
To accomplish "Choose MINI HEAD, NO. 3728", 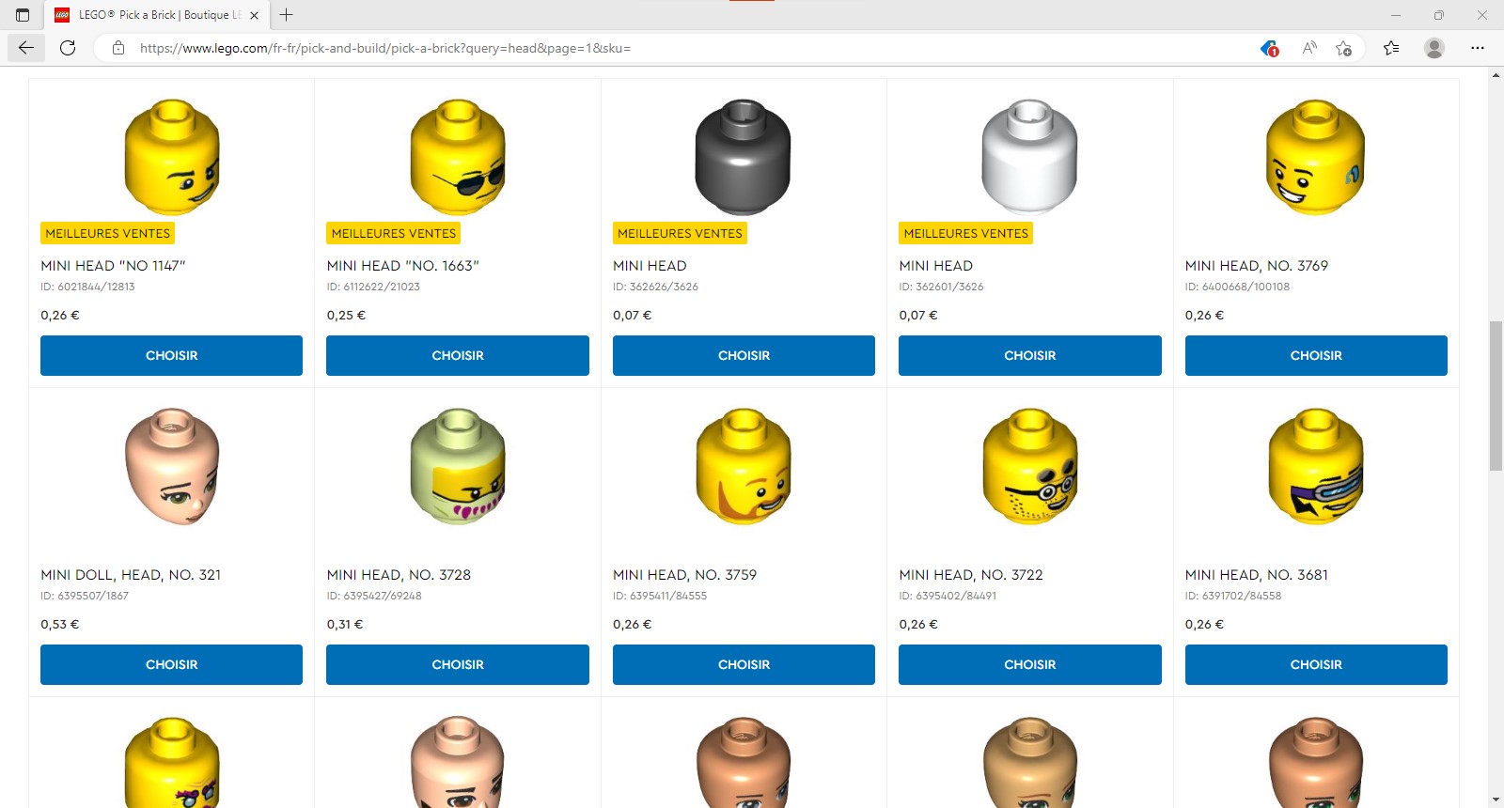I will (458, 664).
